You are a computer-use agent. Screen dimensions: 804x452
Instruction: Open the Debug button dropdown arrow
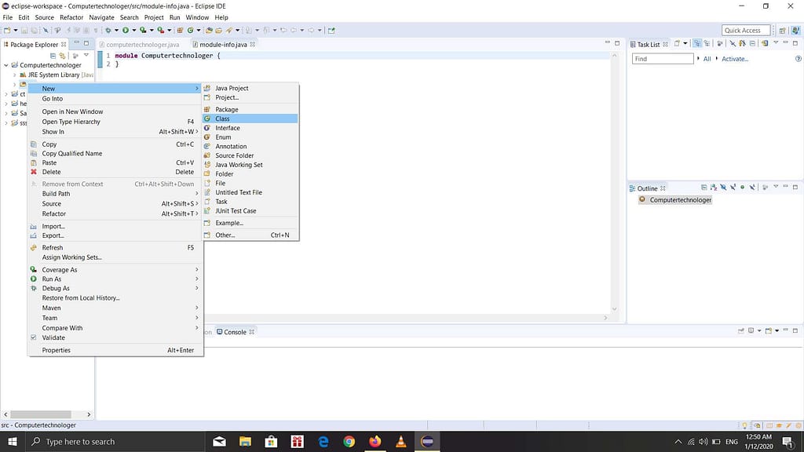116,31
